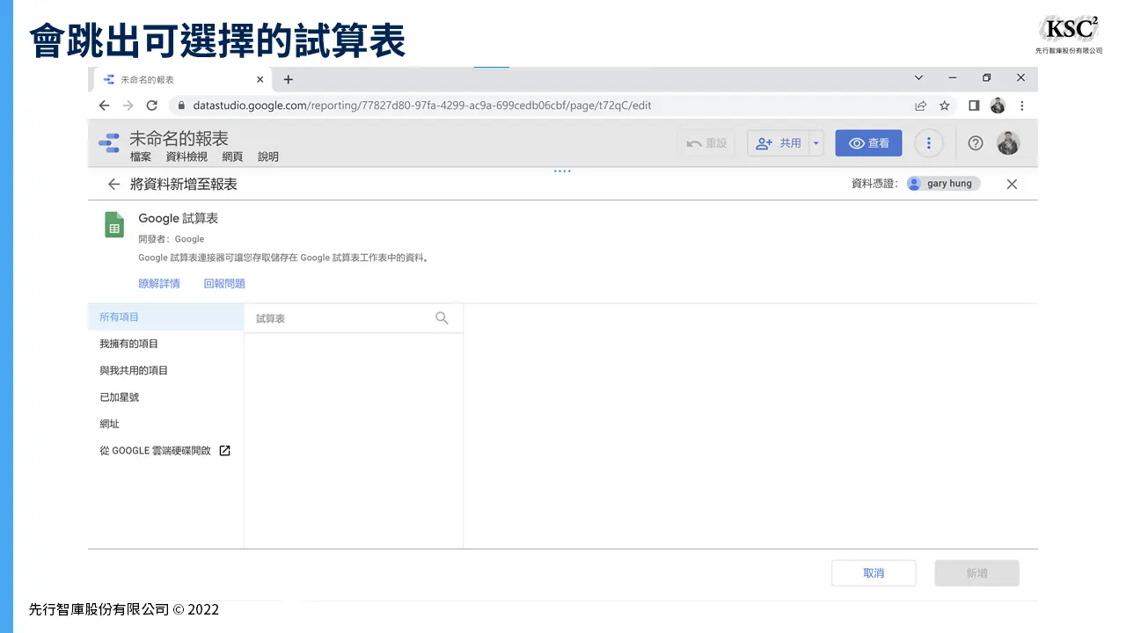Screen dimensions: 1126x633
Task: Click the 重設 button
Action: pyautogui.click(x=707, y=143)
